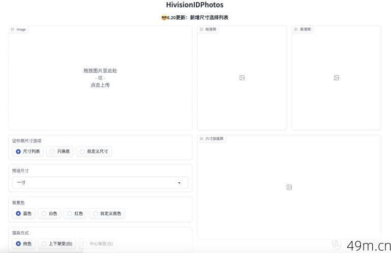Click placeholder image icon in 标准照 panel
391x253 pixels.
coord(242,78)
